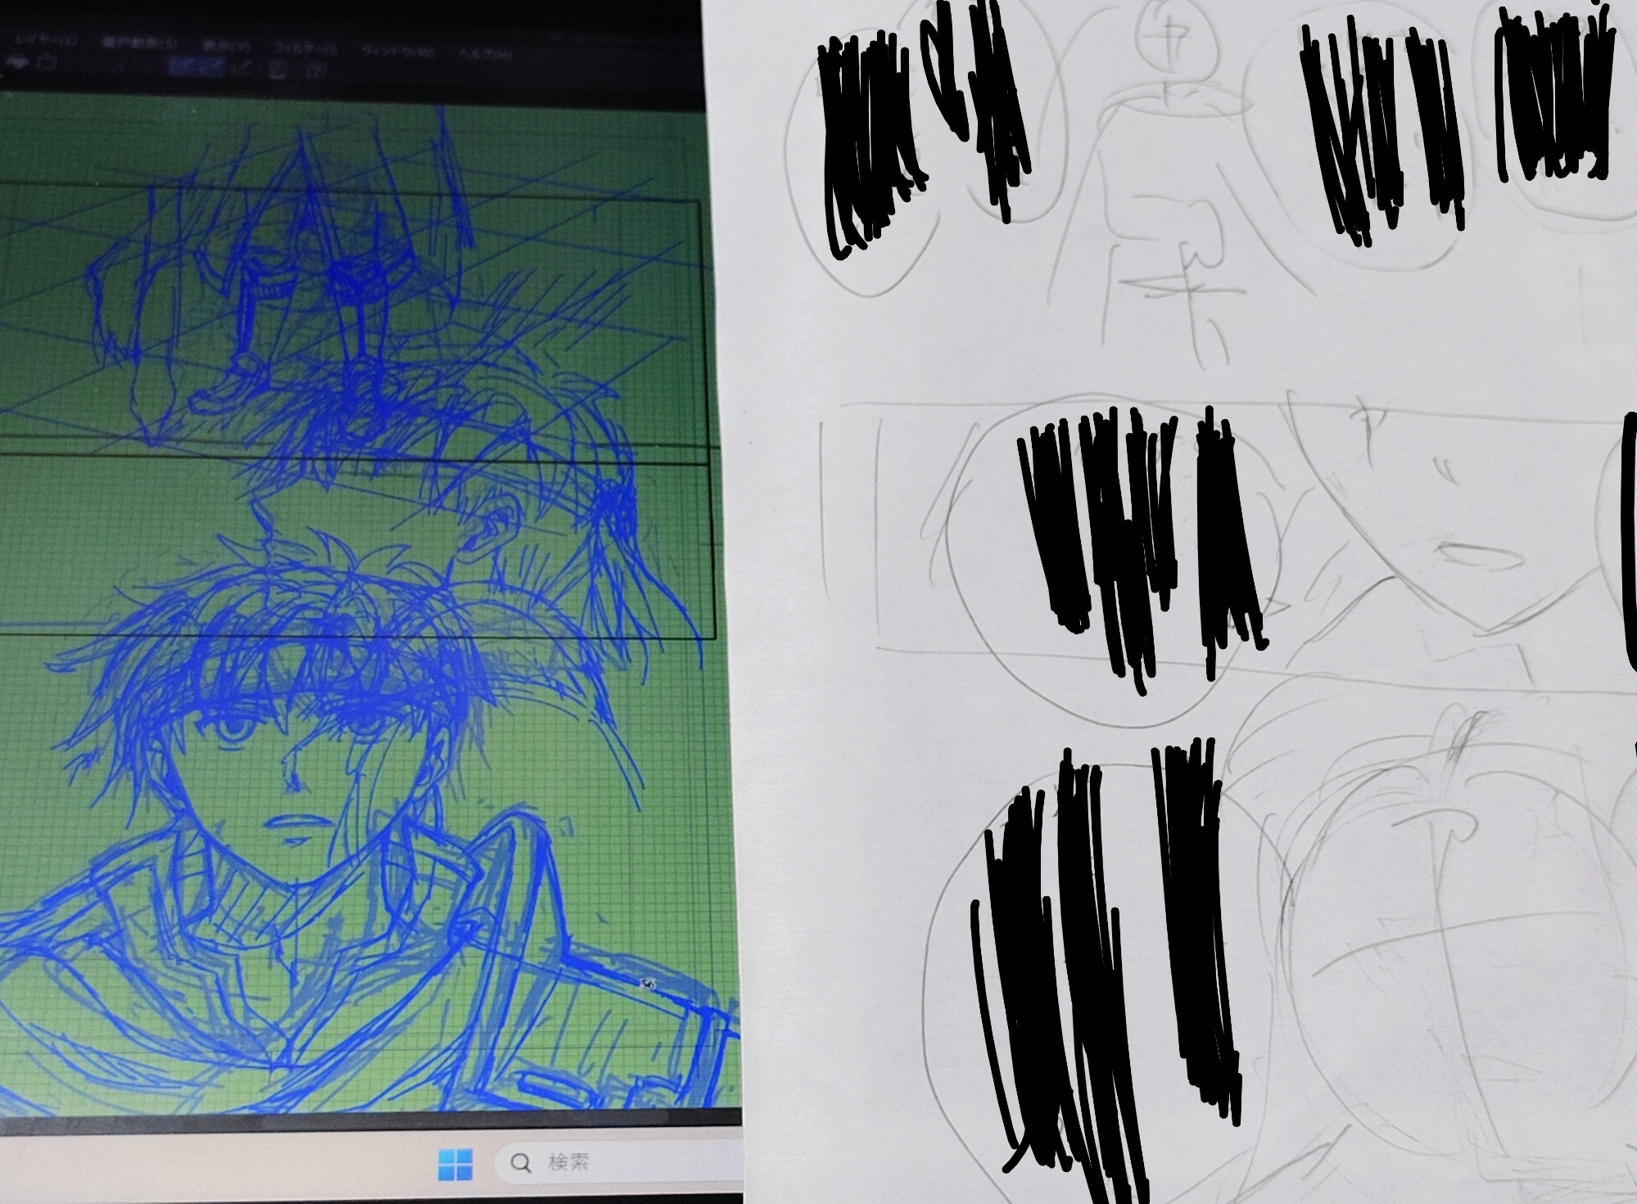The width and height of the screenshot is (1637, 1204).
Task: Click the magnifier icon in taskbar search
Action: pos(520,1163)
